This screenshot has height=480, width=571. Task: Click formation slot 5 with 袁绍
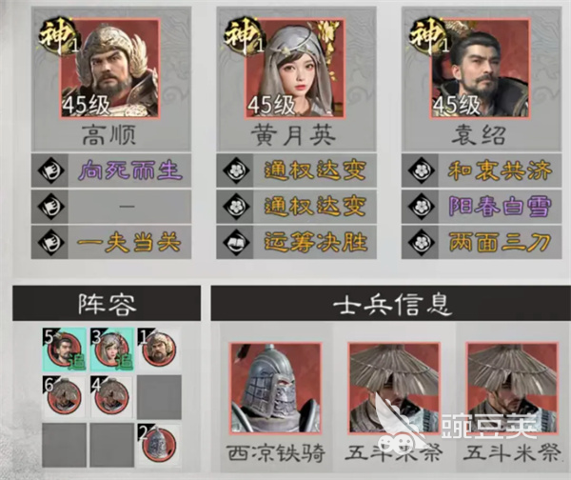(x=64, y=350)
